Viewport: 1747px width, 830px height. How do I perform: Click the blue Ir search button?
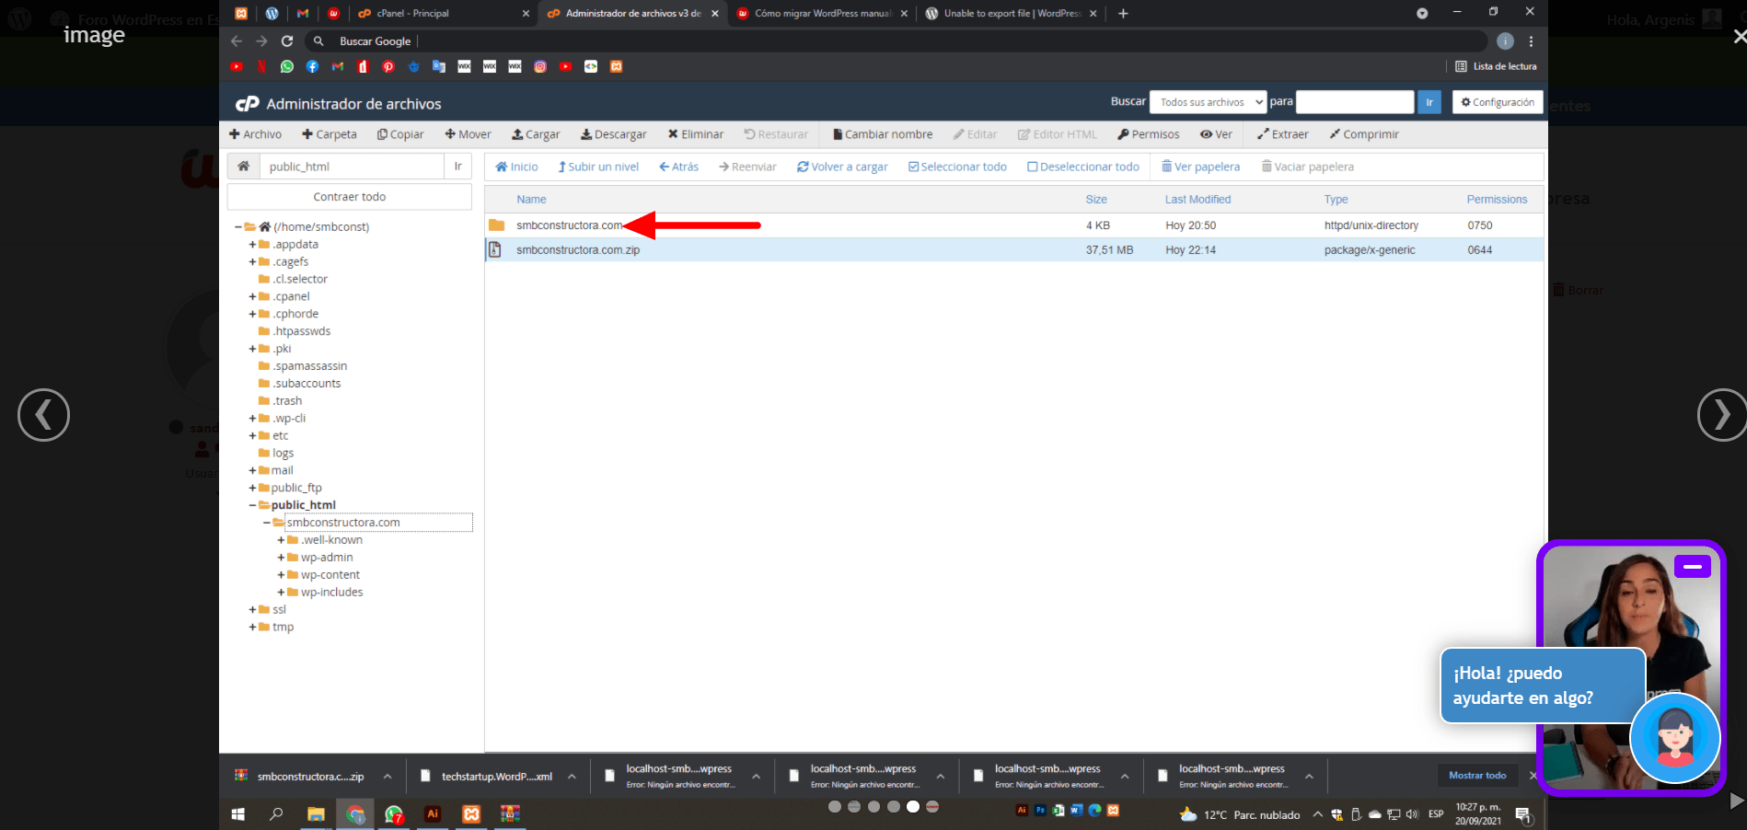pos(1429,102)
